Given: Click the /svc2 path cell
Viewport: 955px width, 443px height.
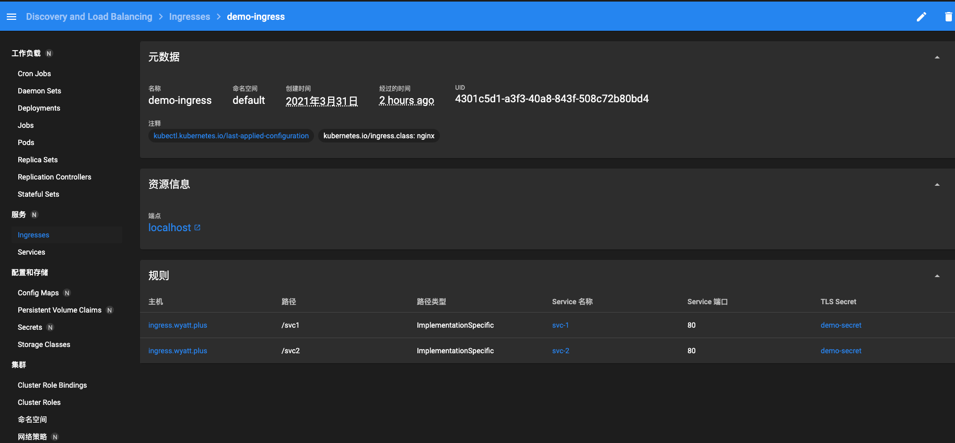Looking at the screenshot, I should point(290,351).
